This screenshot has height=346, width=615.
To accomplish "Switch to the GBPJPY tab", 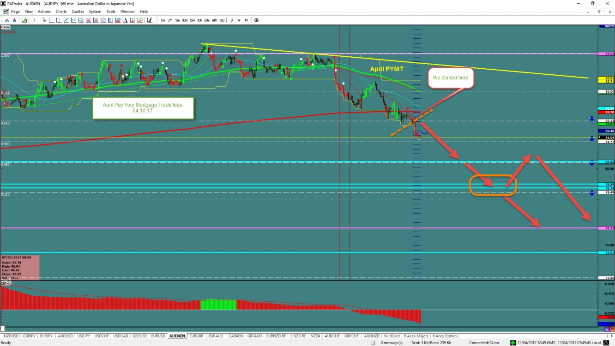I will [29, 336].
